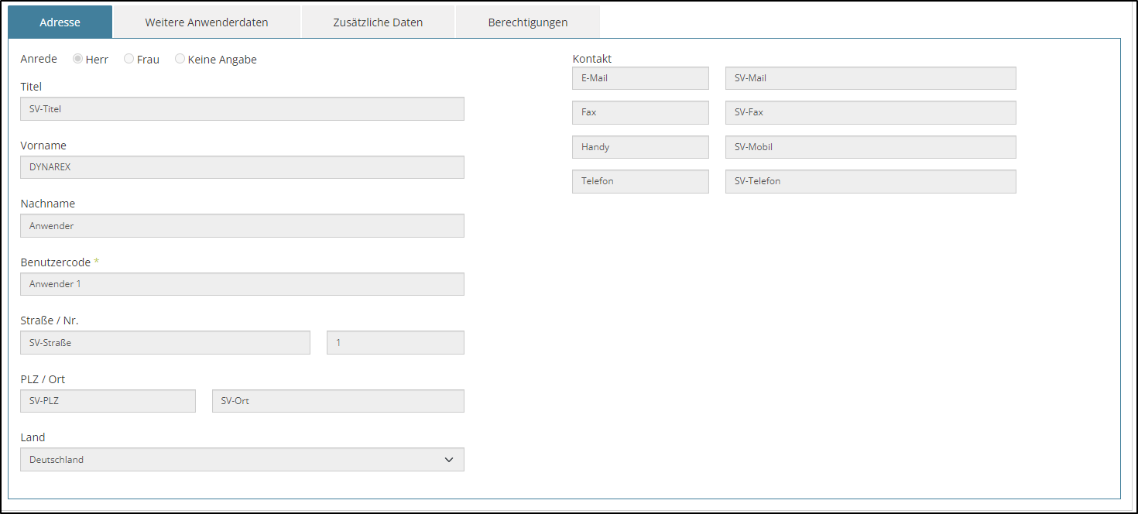Screen dimensions: 1138x514
Task: Click the SV-Telefon value field
Action: (x=870, y=181)
